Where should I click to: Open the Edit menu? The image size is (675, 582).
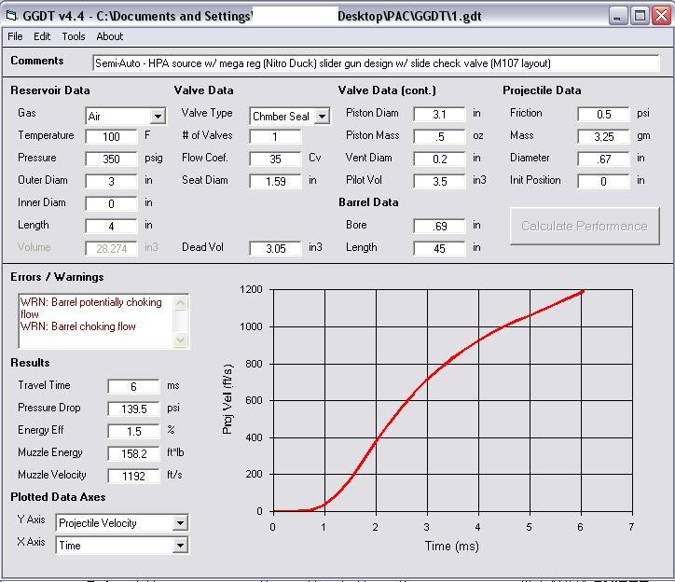click(43, 36)
